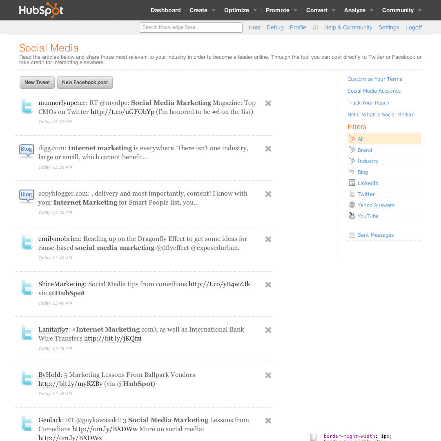Viewport: 441px width, 441px height.
Task: Open Track Your Reach
Action: point(368,102)
